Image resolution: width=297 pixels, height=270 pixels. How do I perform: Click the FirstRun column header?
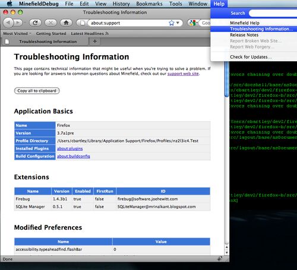105,191
